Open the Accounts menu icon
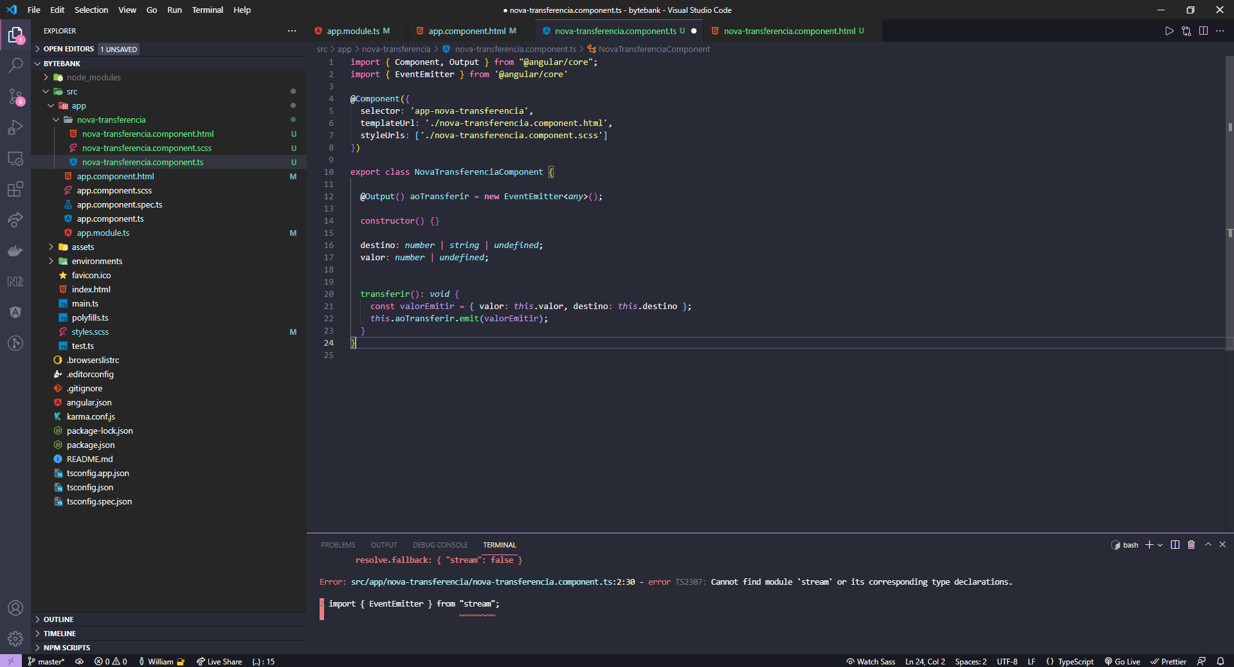This screenshot has height=667, width=1234. coord(15,608)
